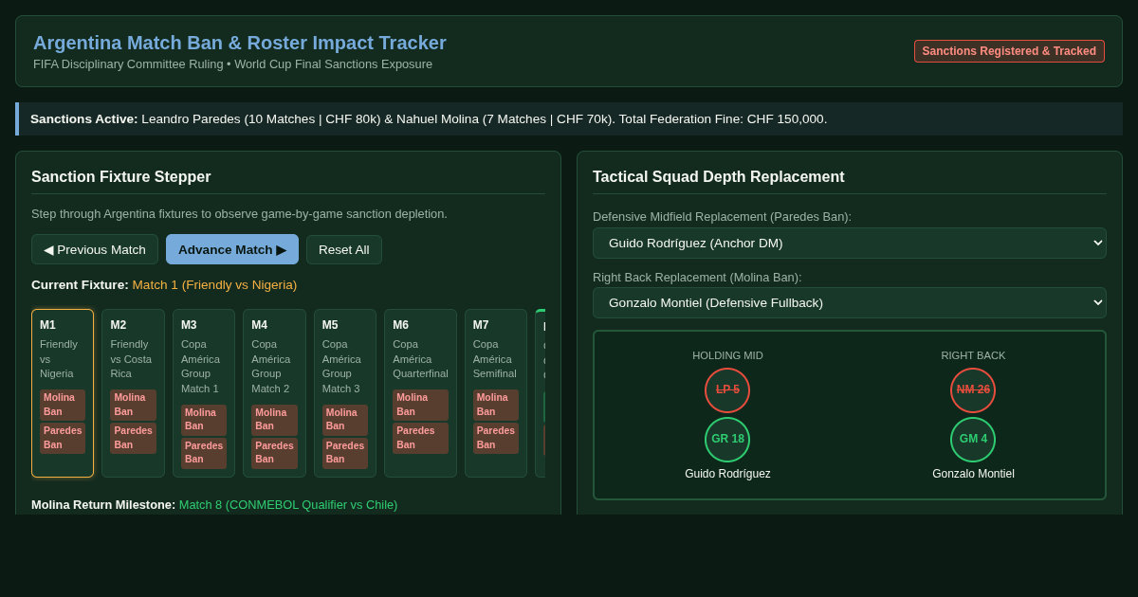This screenshot has height=597, width=1138.
Task: Click the Molina Ban tag in M6
Action: (x=420, y=405)
